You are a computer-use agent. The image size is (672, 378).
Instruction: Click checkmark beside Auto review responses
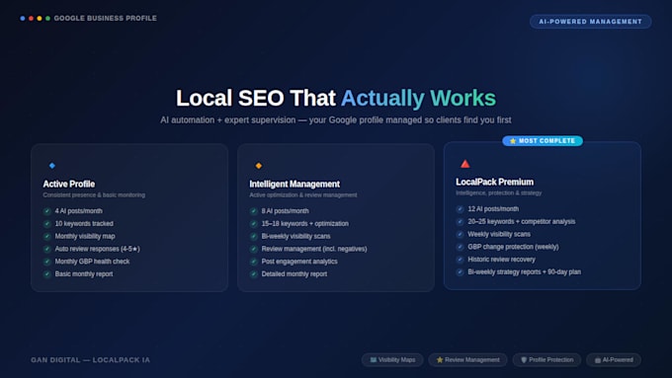coord(47,249)
